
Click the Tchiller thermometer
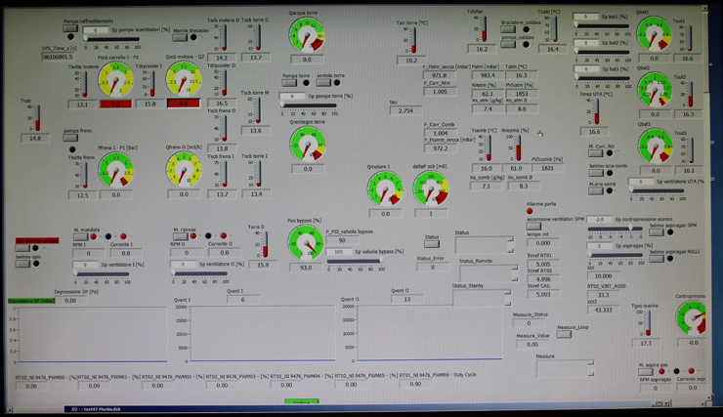pos(483,29)
